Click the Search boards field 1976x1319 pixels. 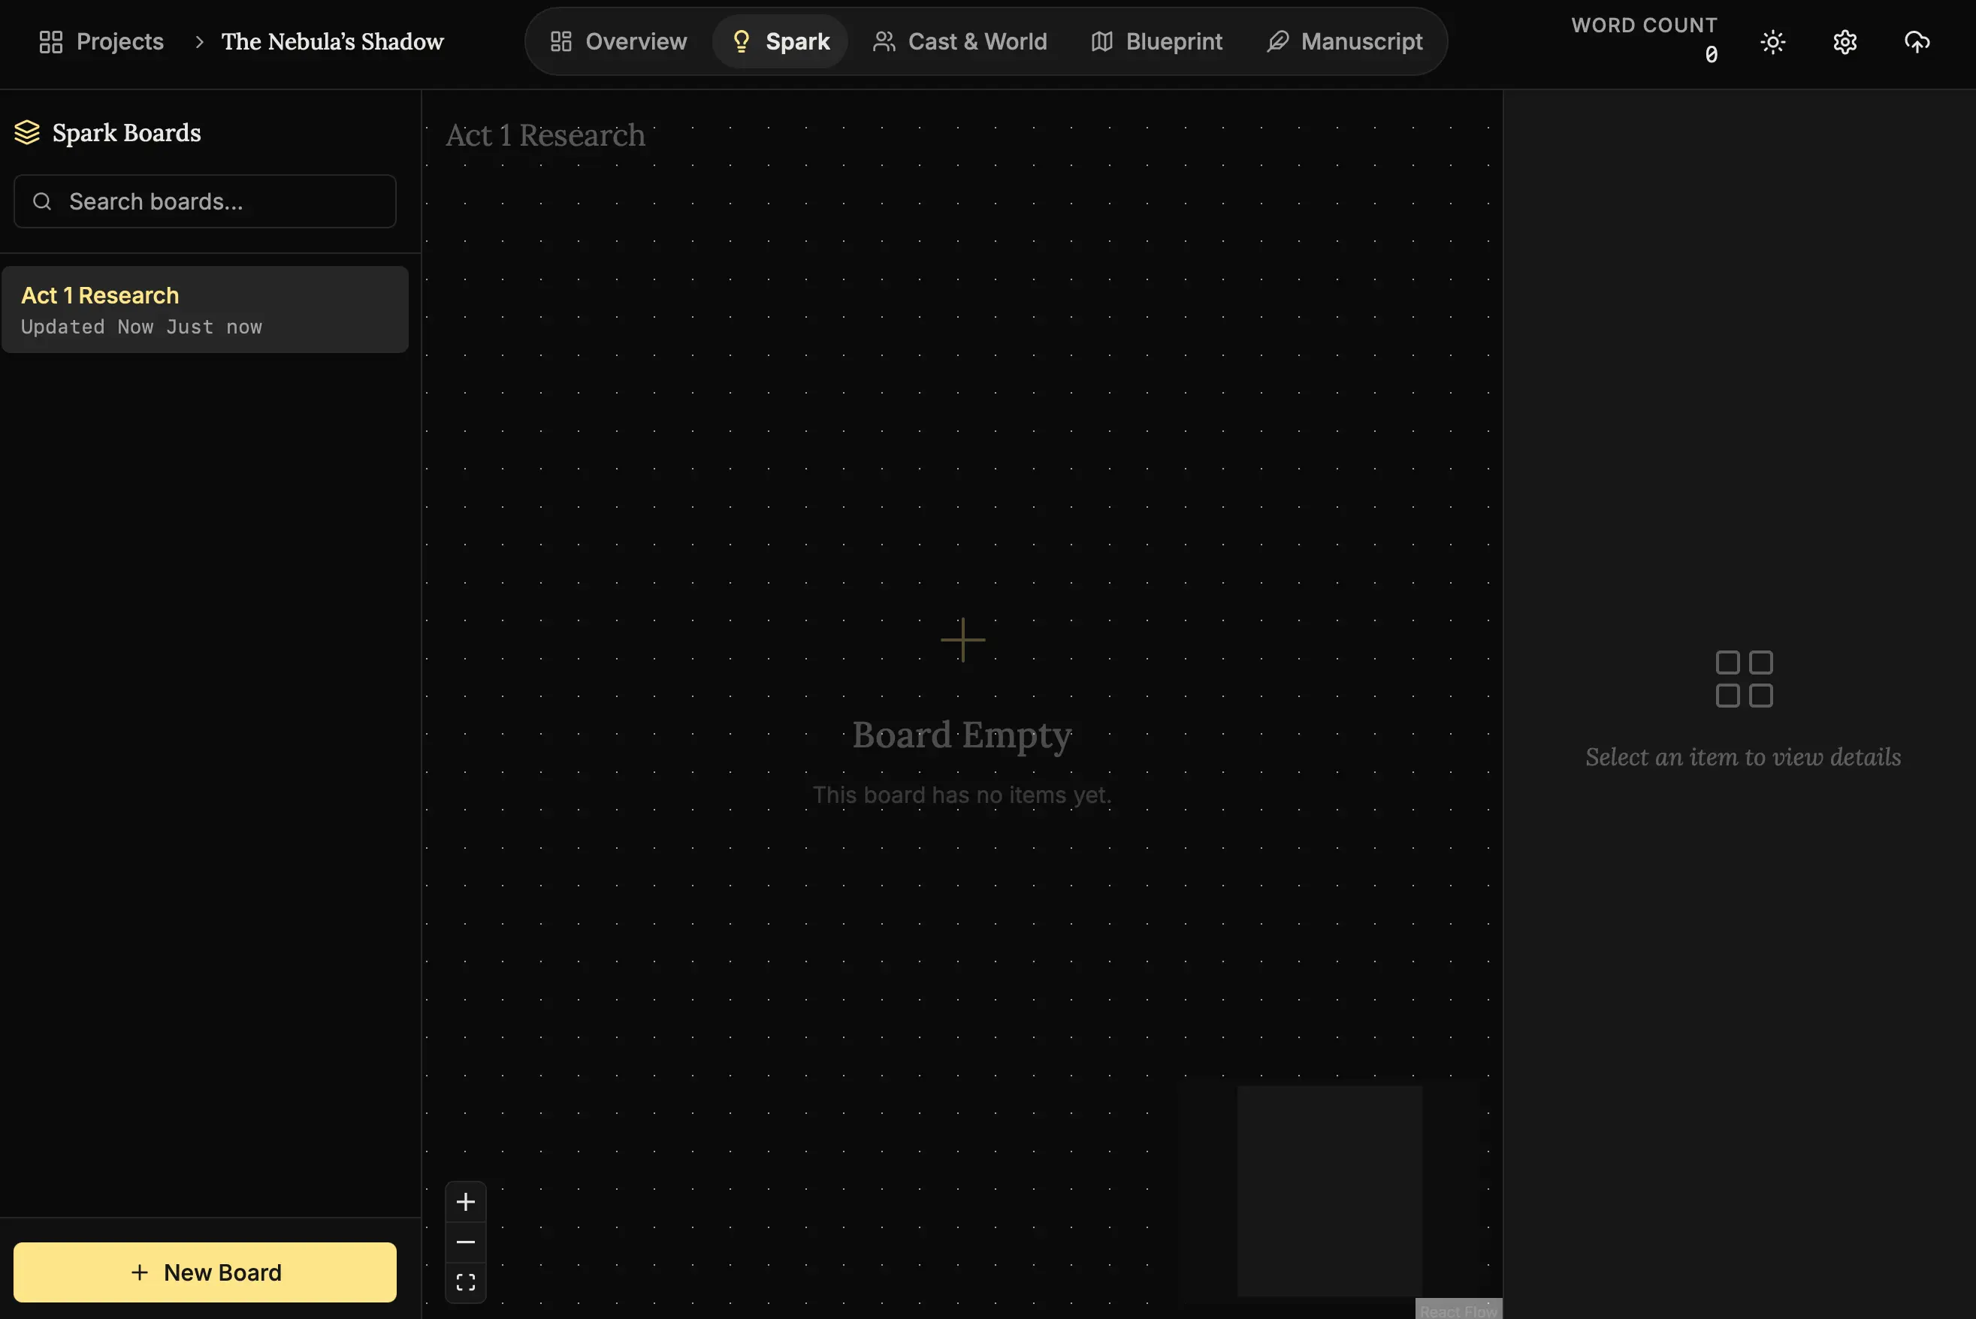click(x=204, y=201)
